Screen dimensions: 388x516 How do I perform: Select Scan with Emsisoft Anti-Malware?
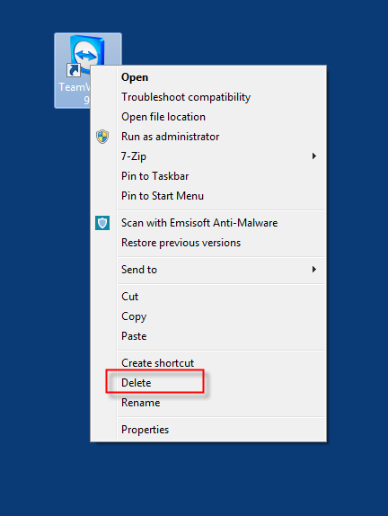point(199,223)
